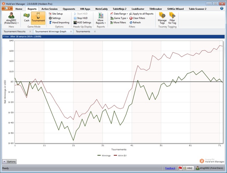
Task: Open the HM Apps ribbon tab
Action: point(85,9)
